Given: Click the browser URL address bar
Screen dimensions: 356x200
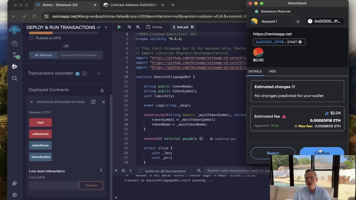Looking at the screenshot, I should click(x=149, y=16).
